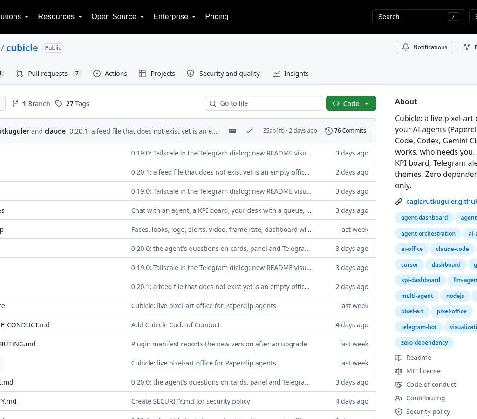Select the kpi-dashboard topic tag

tap(421, 280)
